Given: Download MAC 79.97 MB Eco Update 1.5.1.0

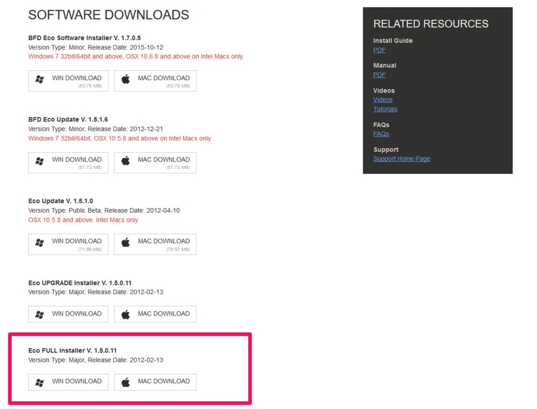Looking at the screenshot, I should [x=155, y=244].
